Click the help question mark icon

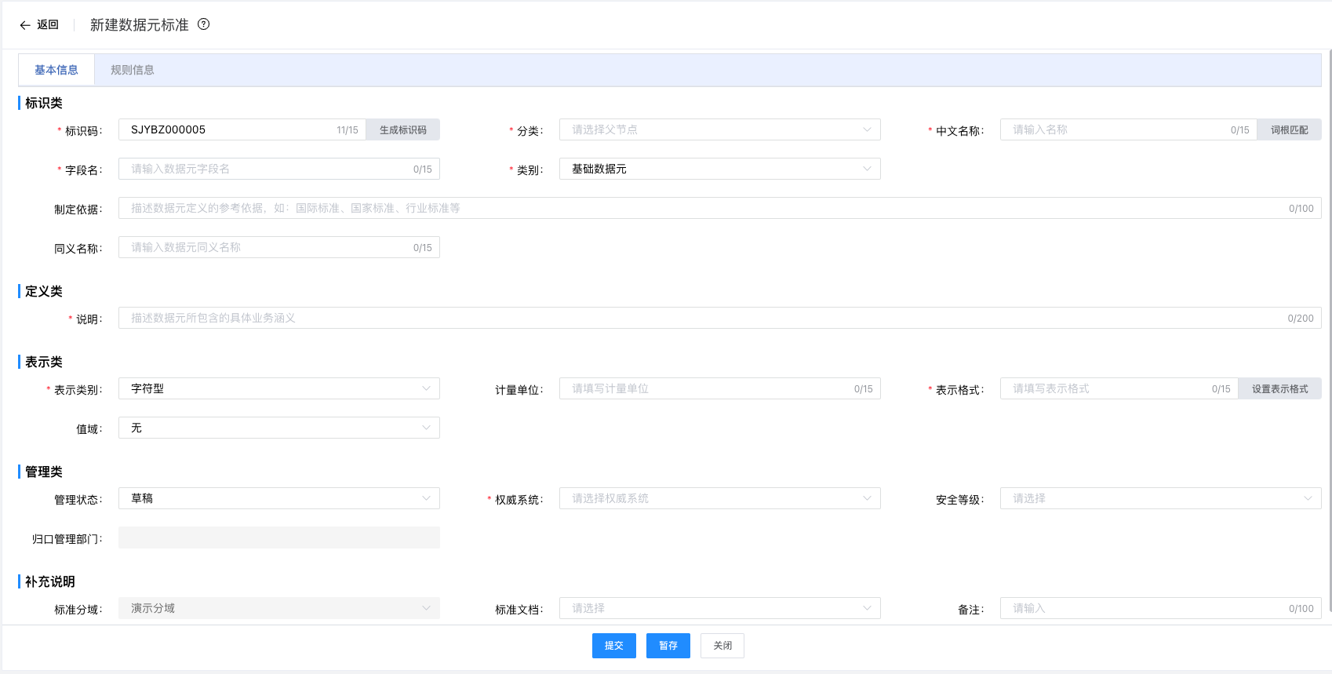pos(204,24)
